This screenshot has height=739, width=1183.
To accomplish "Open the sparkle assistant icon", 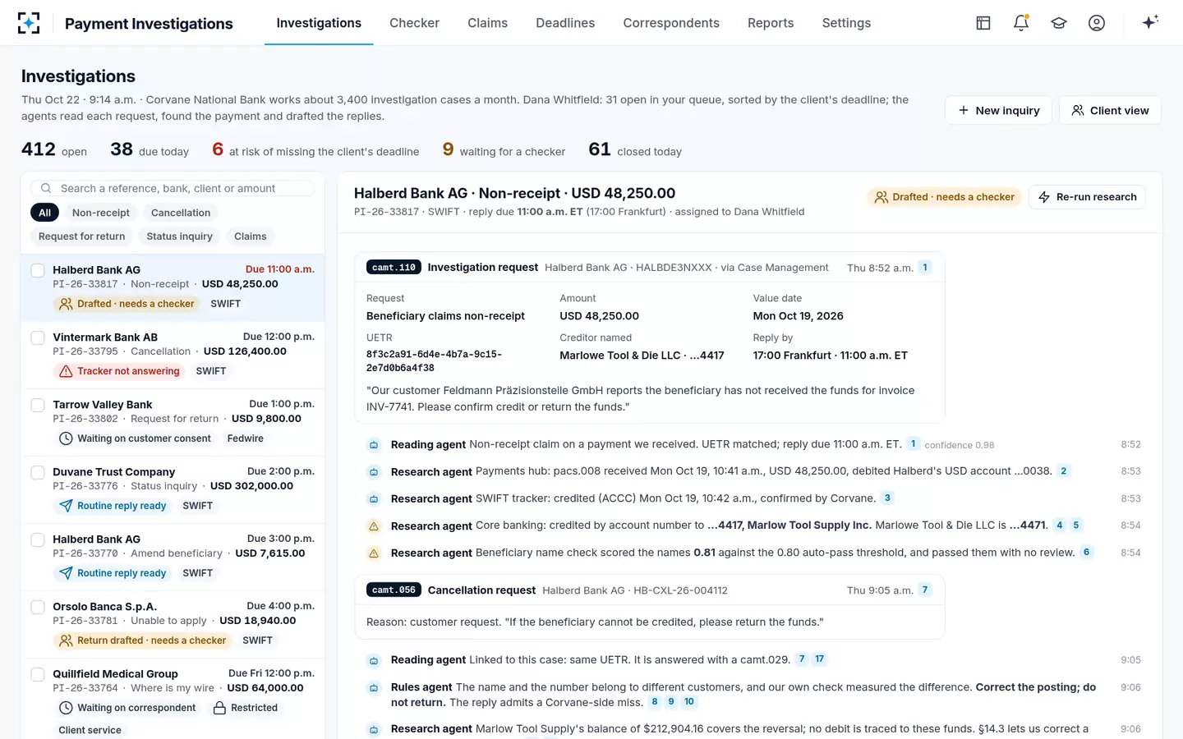I will tap(1150, 22).
